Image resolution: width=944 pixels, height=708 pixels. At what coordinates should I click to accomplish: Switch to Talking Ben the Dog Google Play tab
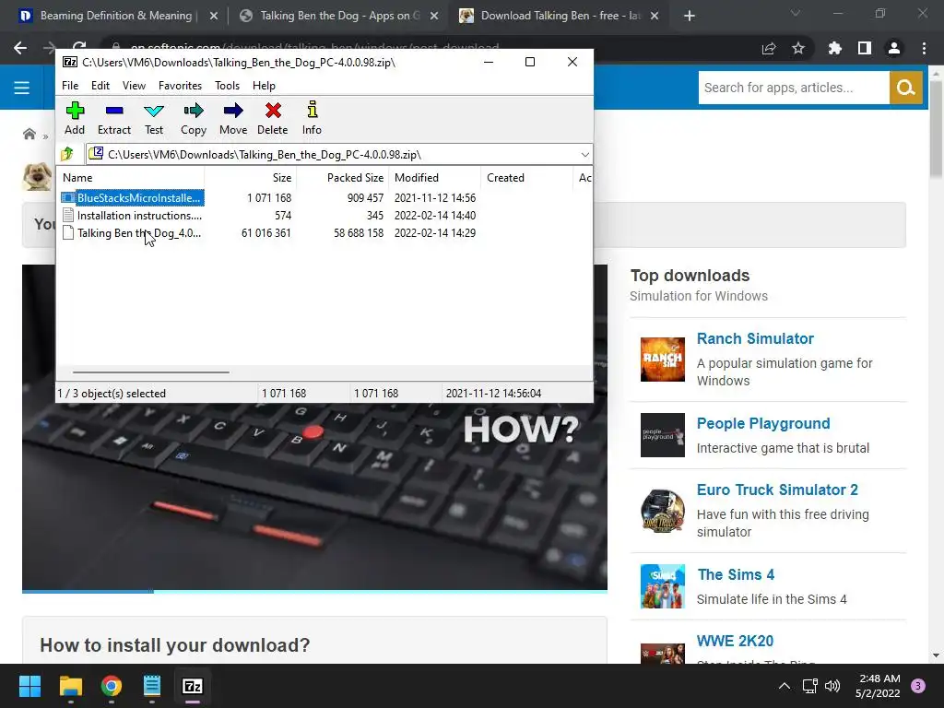click(339, 16)
